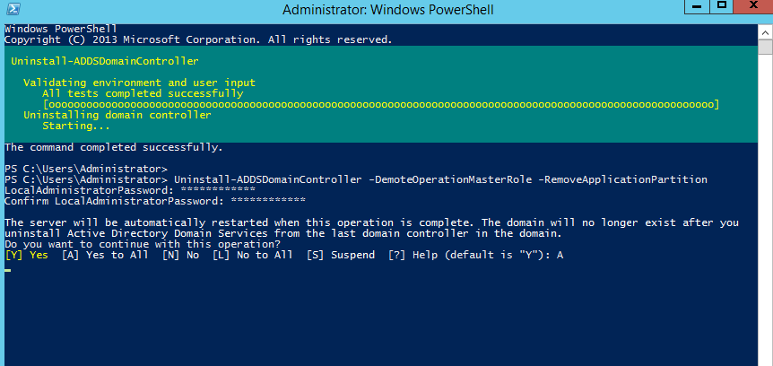
Task: Click the [?] Help option text
Action: coord(409,255)
